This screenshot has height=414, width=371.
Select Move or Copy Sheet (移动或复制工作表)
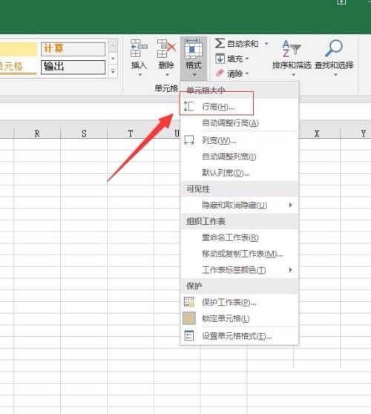240,254
